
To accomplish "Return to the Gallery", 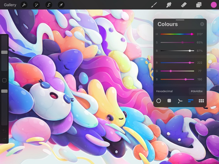I will pyautogui.click(x=10, y=5).
